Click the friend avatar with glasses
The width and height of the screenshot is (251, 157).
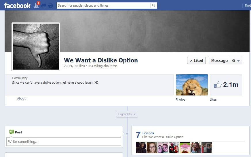pyautogui.click(x=152, y=148)
